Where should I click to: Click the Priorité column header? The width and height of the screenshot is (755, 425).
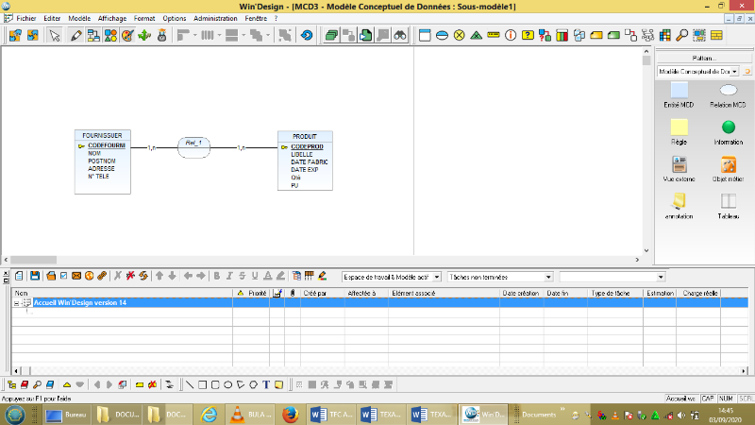click(257, 294)
